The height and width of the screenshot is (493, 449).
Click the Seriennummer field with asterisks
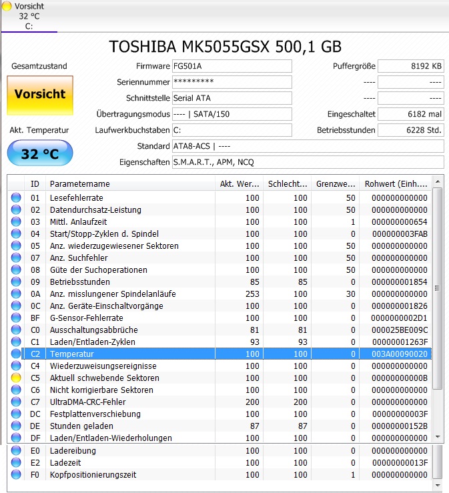coord(232,82)
